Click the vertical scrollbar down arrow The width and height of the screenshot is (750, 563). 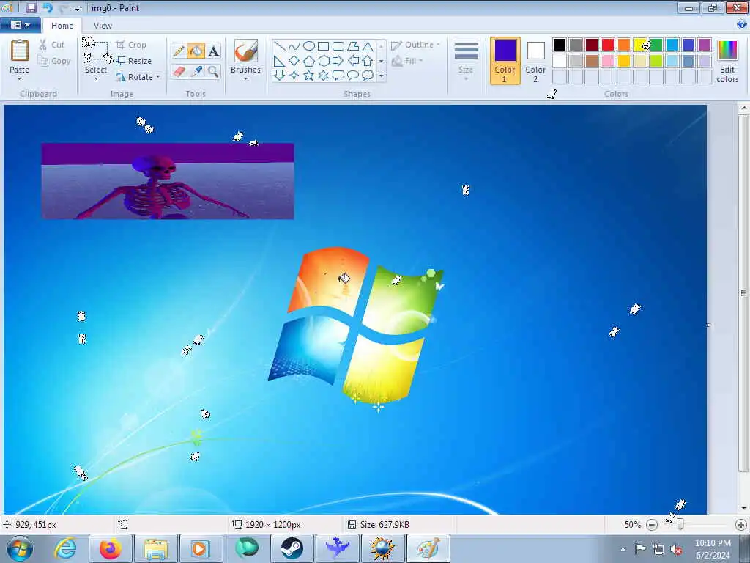coord(744,509)
